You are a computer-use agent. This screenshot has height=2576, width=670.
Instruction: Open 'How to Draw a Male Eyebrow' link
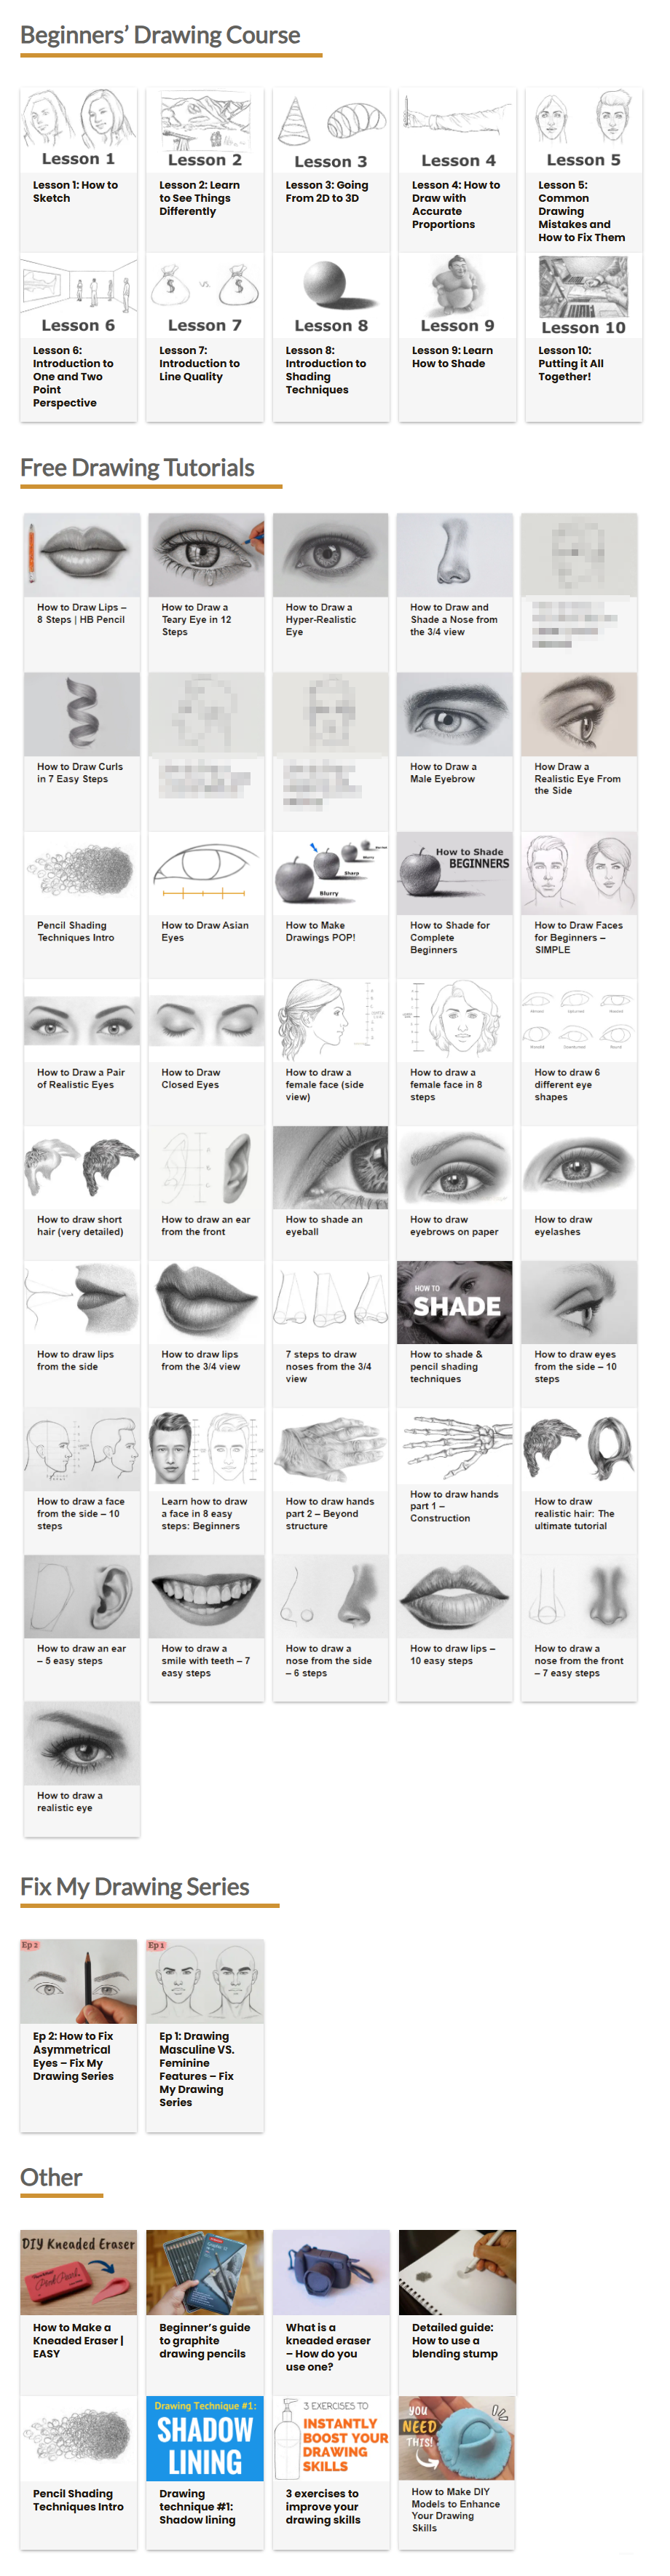(443, 772)
